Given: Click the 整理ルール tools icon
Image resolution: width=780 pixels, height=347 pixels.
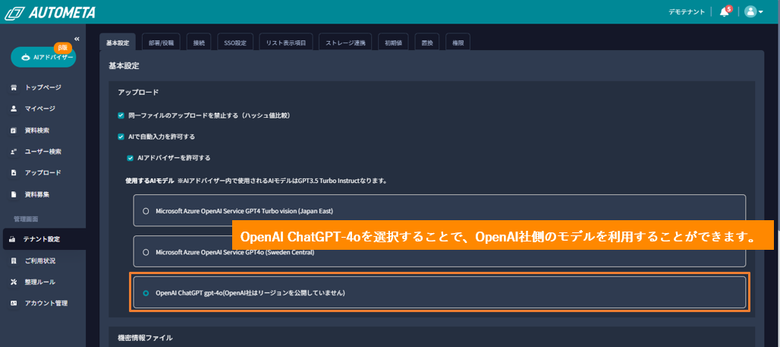Looking at the screenshot, I should click(x=14, y=282).
